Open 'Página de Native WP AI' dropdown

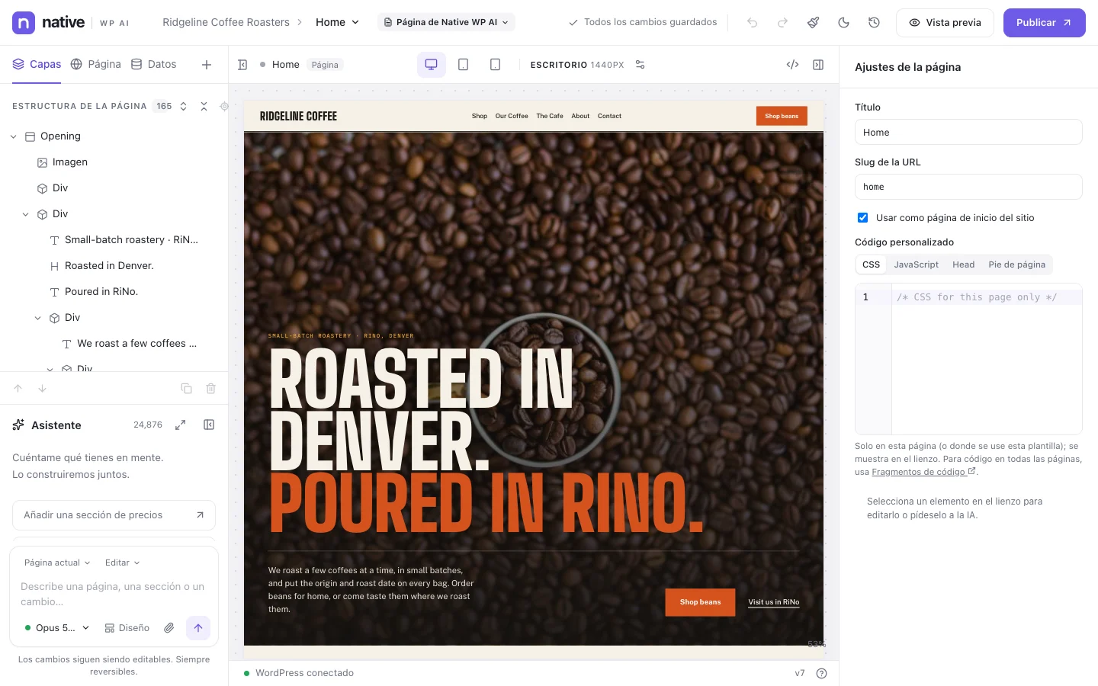(x=446, y=22)
